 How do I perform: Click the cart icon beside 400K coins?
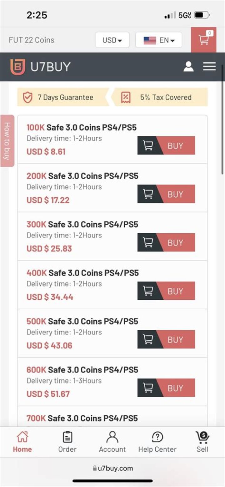(148, 291)
